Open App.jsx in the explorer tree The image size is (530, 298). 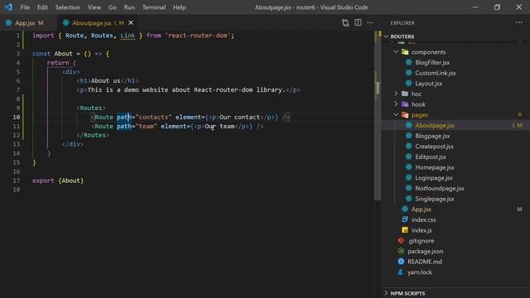(422, 209)
